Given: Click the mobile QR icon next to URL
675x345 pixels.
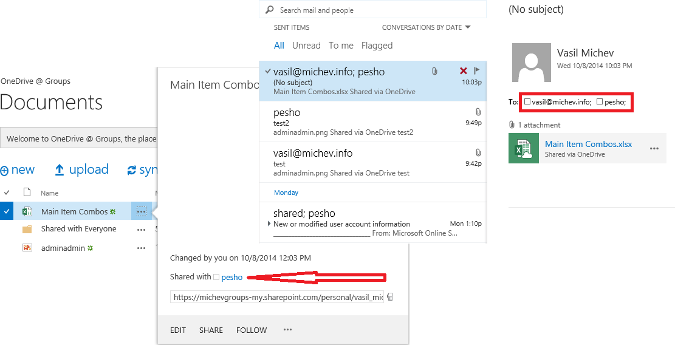Looking at the screenshot, I should click(x=389, y=297).
